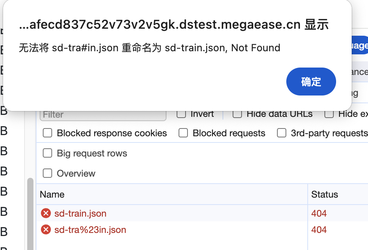Turn on Big request rows

pyautogui.click(x=47, y=153)
